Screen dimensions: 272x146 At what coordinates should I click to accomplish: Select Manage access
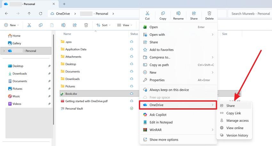[x=234, y=120]
